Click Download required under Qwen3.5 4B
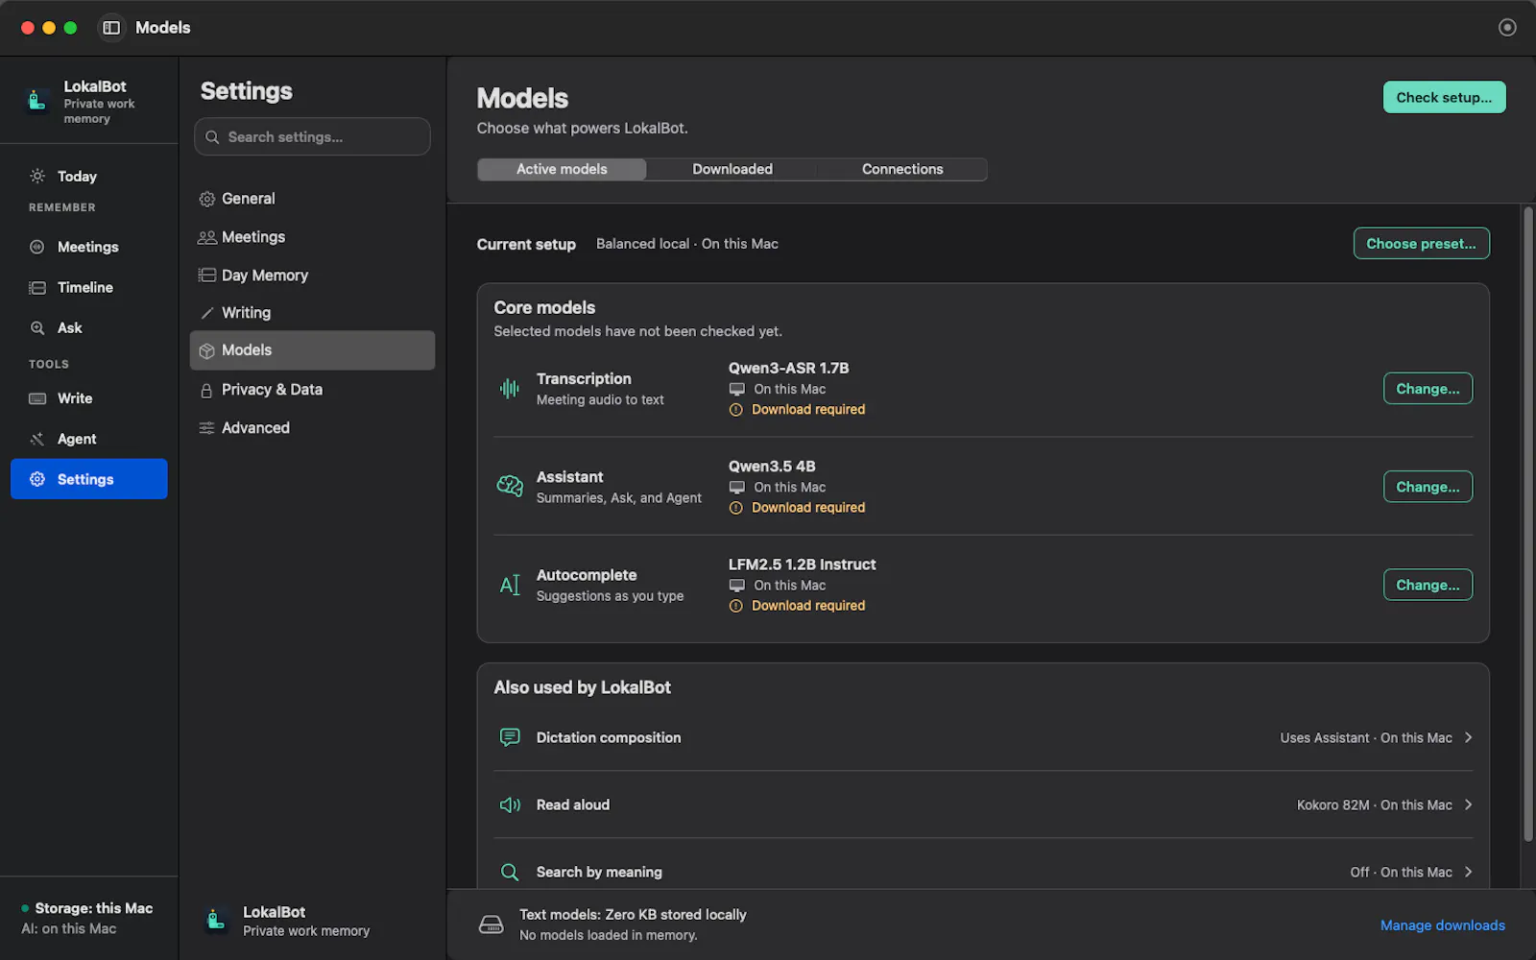Image resolution: width=1536 pixels, height=960 pixels. tap(808, 508)
